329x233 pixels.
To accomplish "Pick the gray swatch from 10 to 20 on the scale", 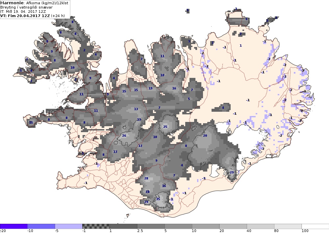I will click(x=206, y=226).
